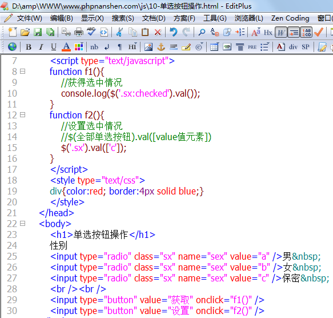Image resolution: width=333 pixels, height=318 pixels.
Task: Apply underline HTML tag
Action: 54,47
